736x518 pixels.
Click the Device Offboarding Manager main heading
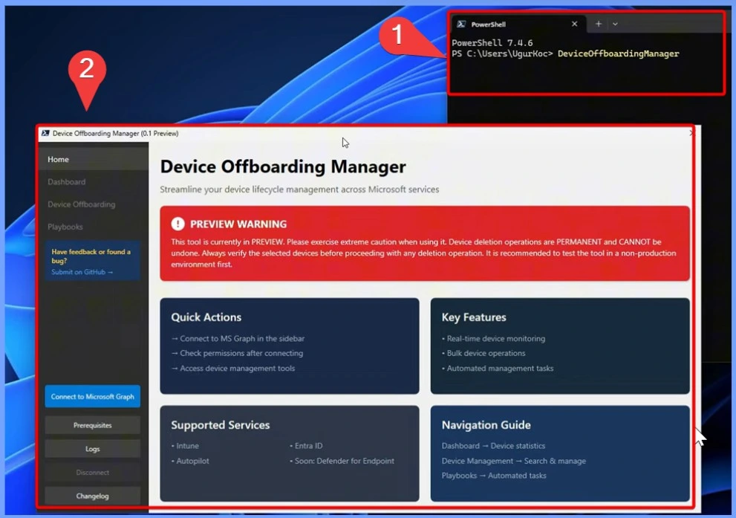tap(283, 166)
